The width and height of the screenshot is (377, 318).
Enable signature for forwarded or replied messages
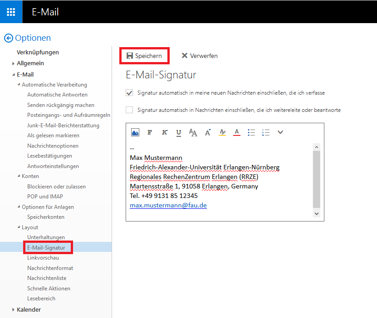130,110
